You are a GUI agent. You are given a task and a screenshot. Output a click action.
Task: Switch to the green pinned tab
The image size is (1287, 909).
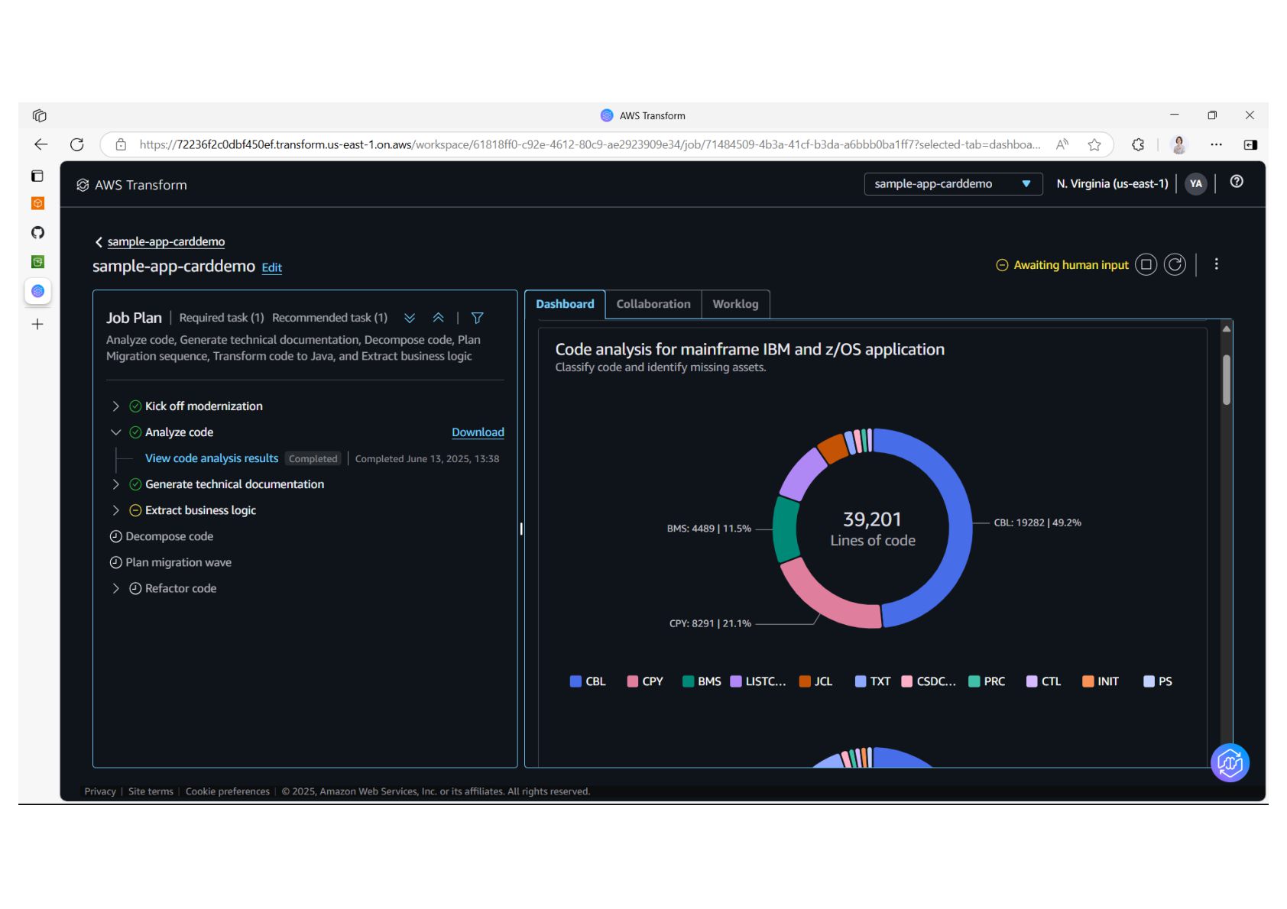coord(37,261)
